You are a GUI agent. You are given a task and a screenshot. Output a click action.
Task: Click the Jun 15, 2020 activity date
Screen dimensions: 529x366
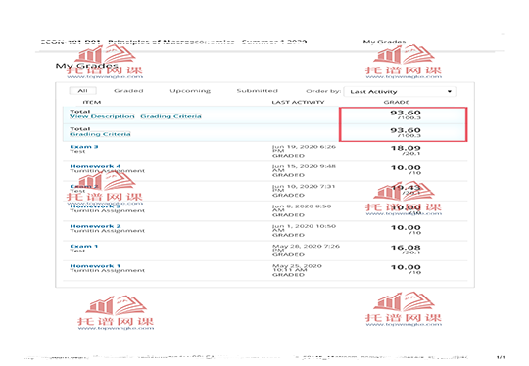click(304, 168)
